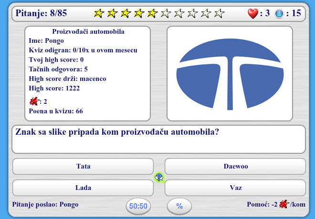315x219 pixels.
Task: Use the 50:50 help button
Action: coord(138,206)
